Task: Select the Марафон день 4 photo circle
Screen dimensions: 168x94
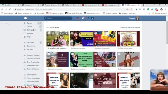Action: pos(96,54)
